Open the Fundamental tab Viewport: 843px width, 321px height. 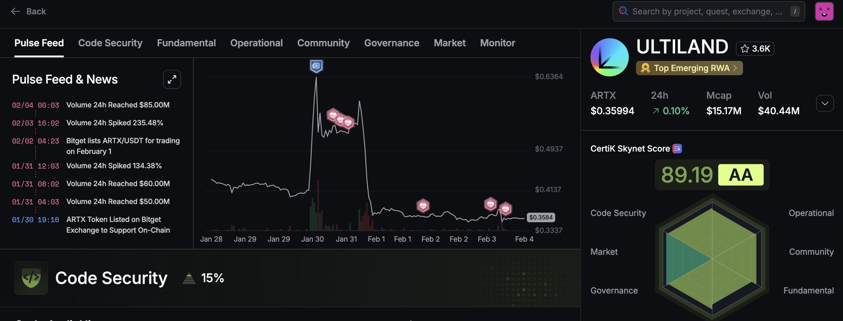coord(186,43)
